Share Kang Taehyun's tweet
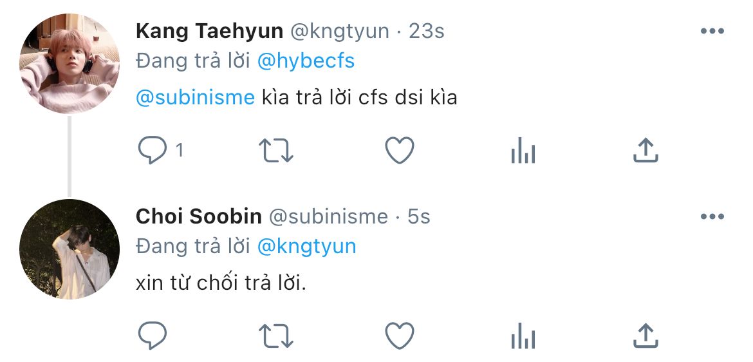 (x=646, y=150)
